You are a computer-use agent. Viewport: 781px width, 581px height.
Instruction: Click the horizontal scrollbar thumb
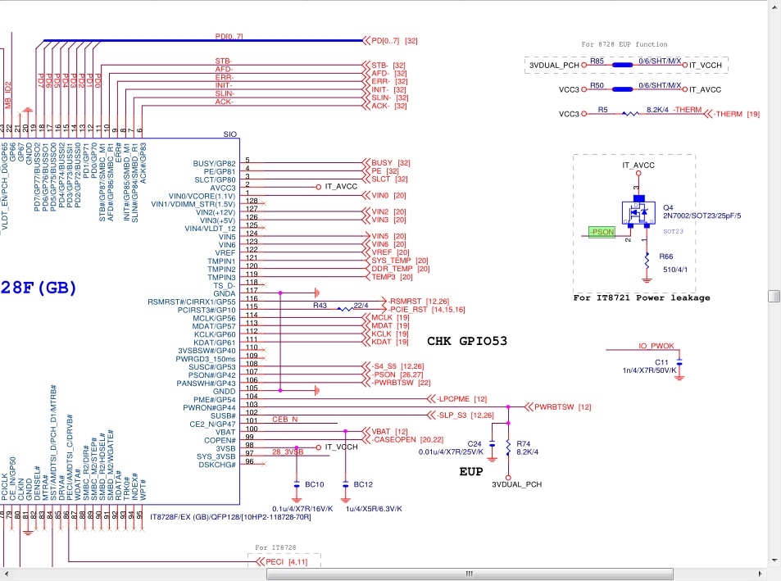pyautogui.click(x=470, y=574)
